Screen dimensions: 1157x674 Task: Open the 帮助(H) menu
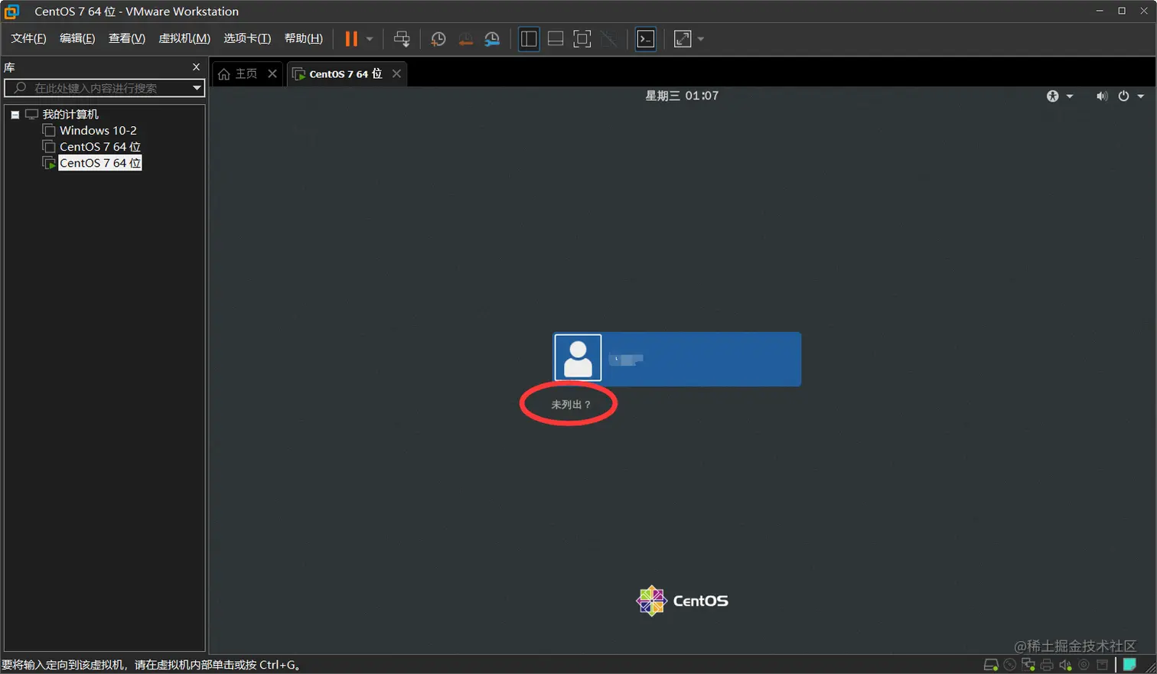pos(304,38)
